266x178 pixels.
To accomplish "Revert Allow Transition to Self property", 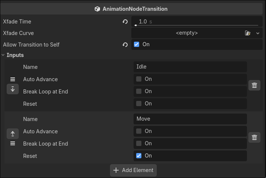I will [x=125, y=45].
